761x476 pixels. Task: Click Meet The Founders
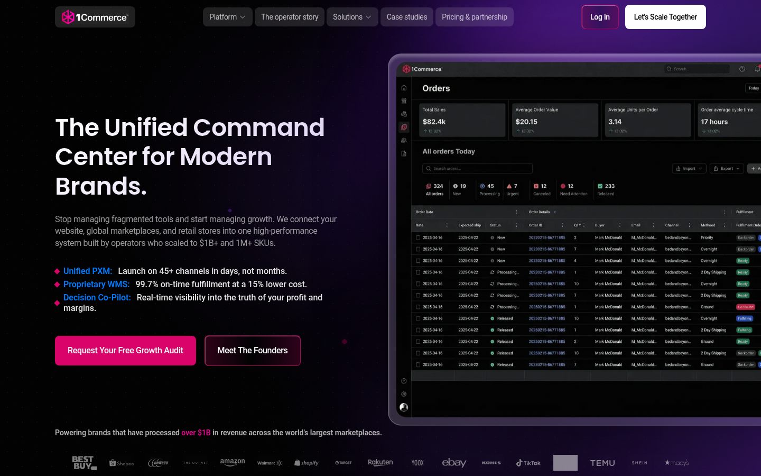(253, 351)
